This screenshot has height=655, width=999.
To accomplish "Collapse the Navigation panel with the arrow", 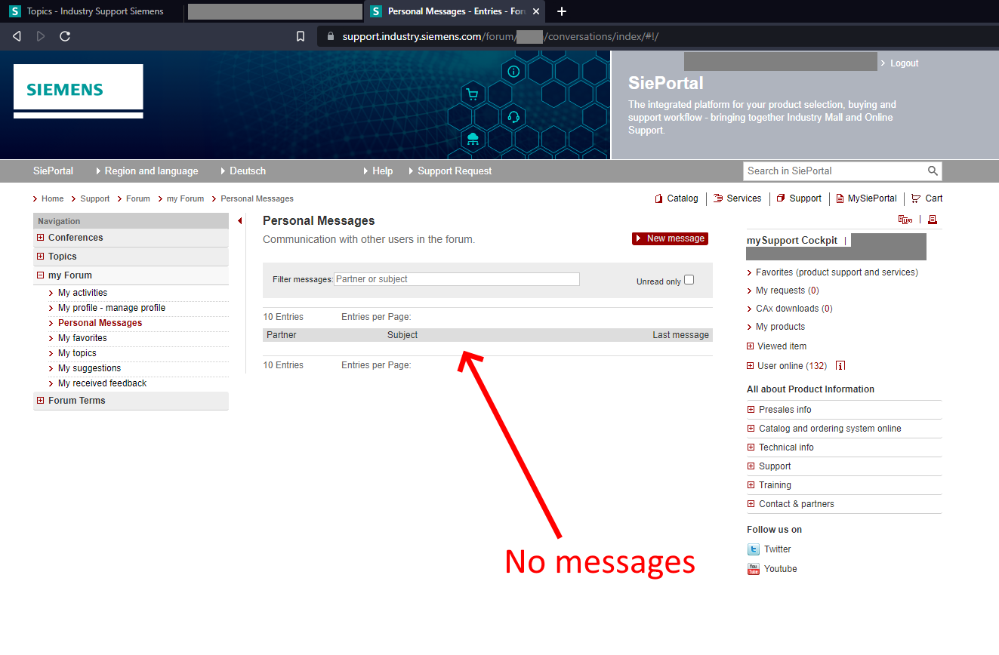I will click(x=239, y=221).
